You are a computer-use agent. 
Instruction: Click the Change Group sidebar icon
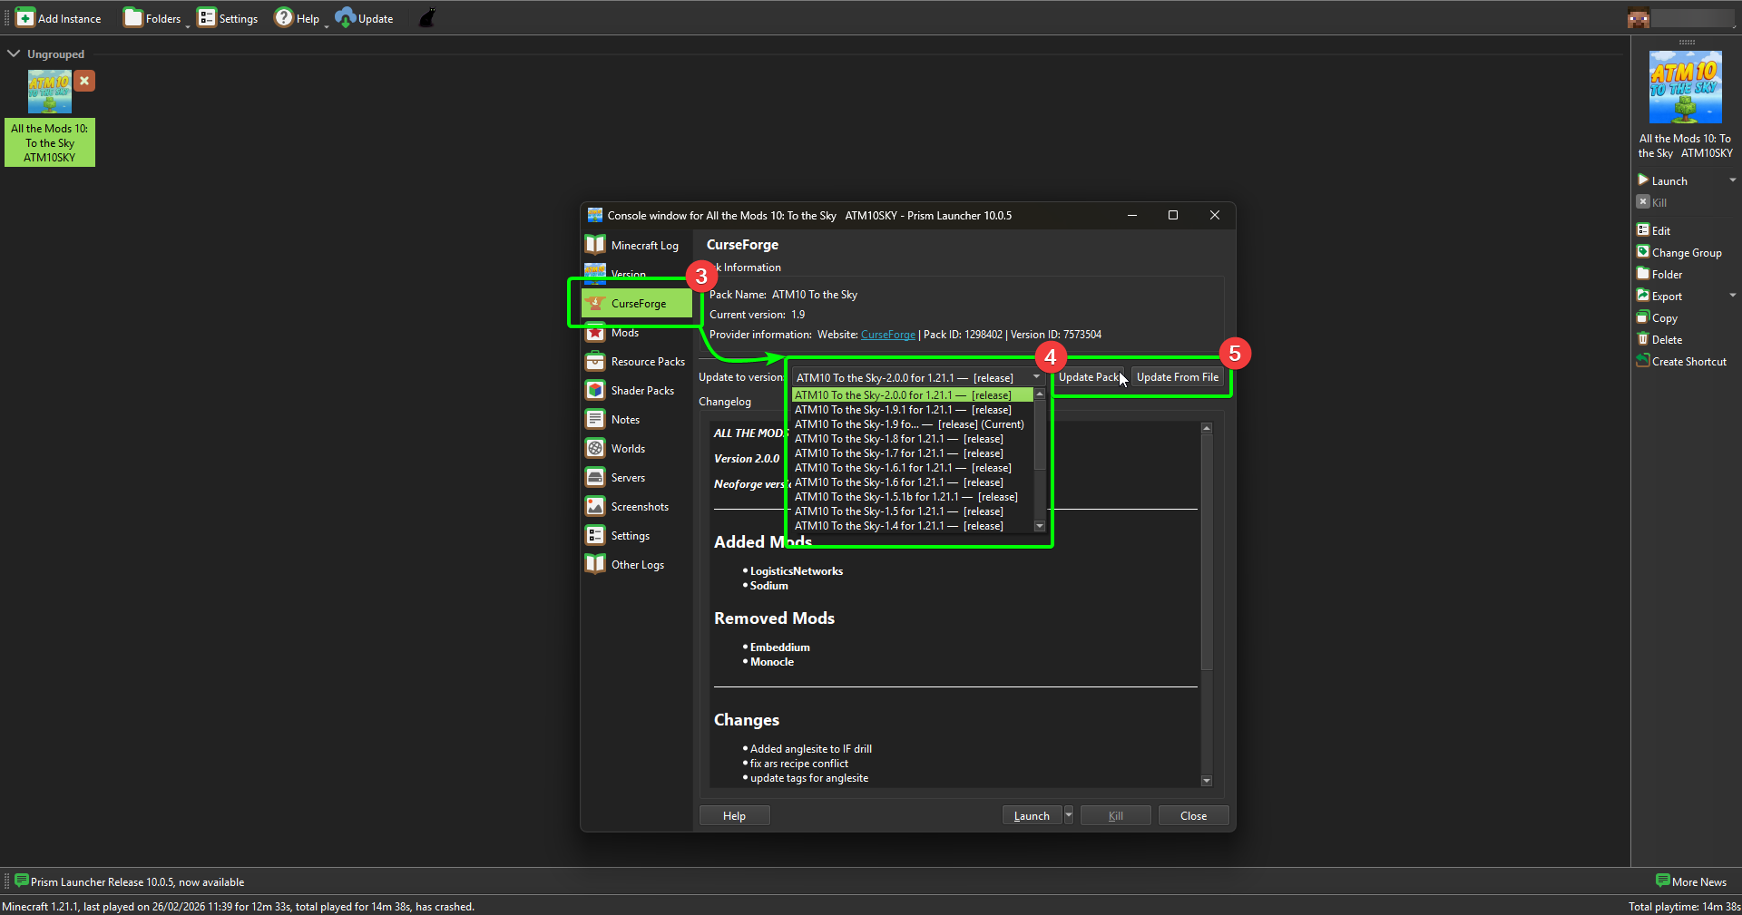click(1644, 252)
